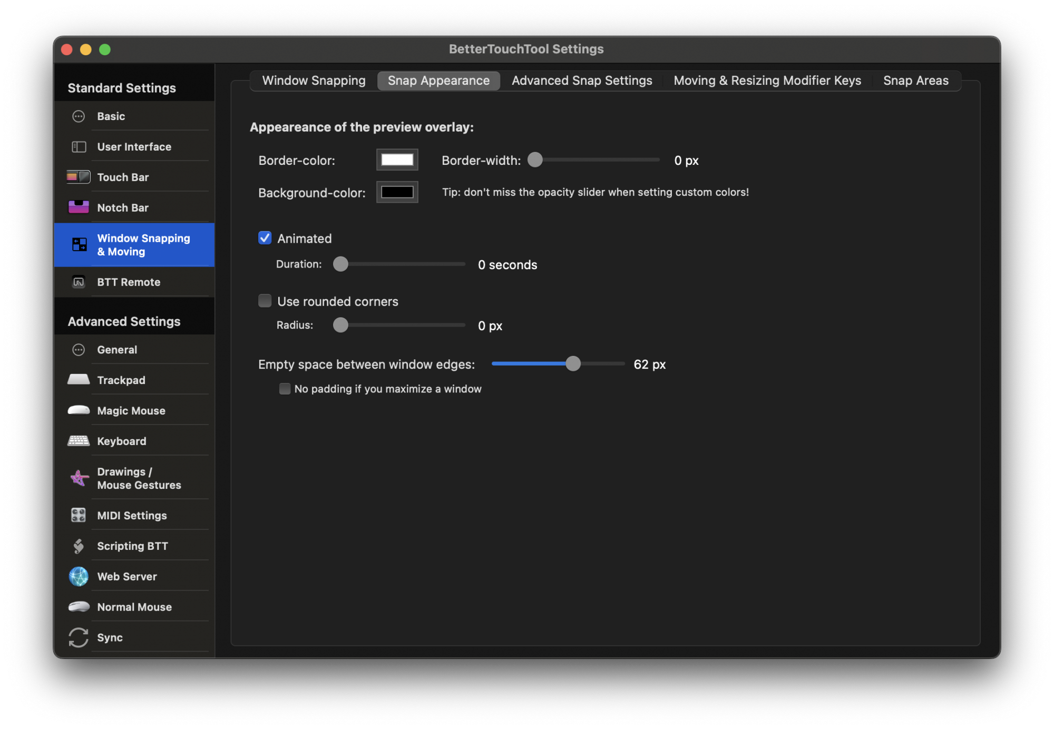Open Sync settings
The height and width of the screenshot is (729, 1054).
tap(134, 637)
